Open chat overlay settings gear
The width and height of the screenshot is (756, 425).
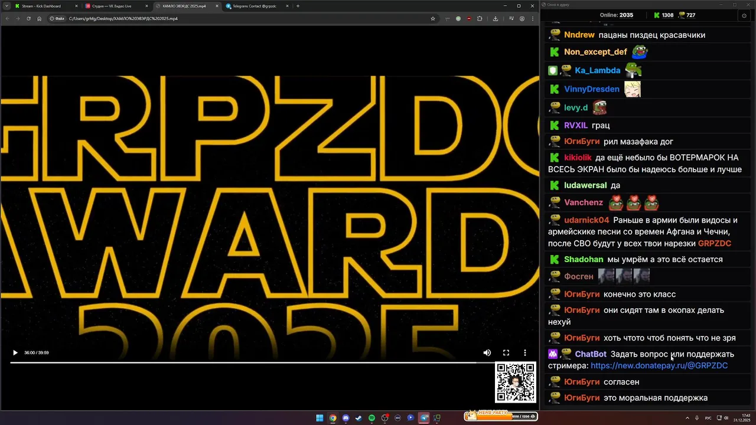744,15
